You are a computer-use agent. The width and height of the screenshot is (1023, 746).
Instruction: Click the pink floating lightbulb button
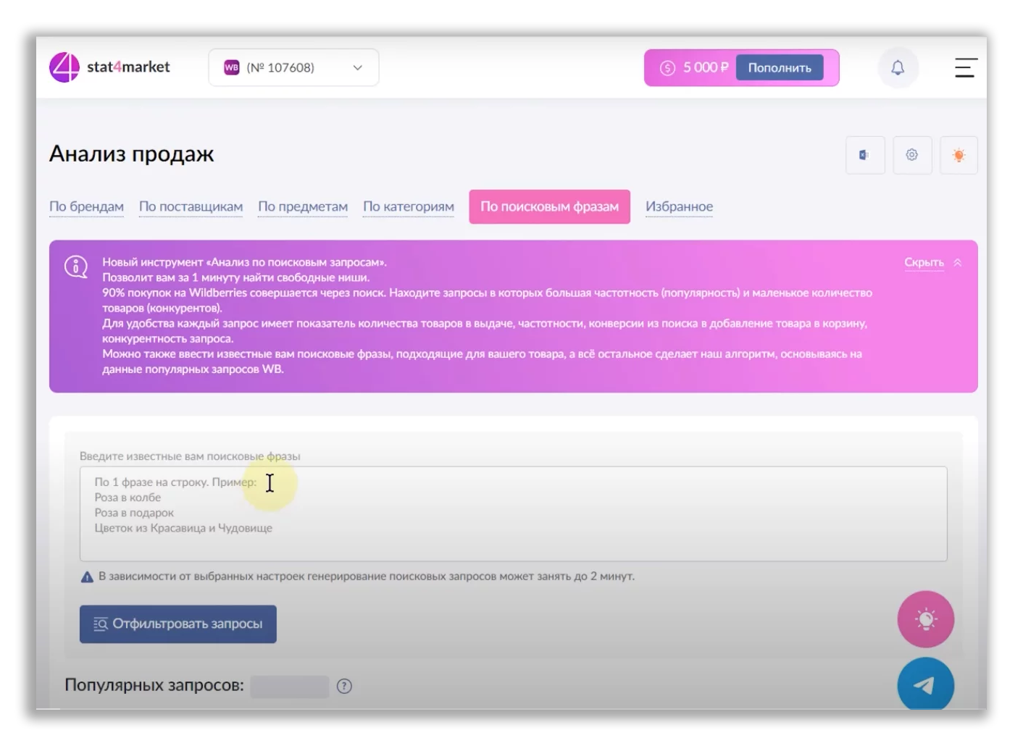coord(925,619)
